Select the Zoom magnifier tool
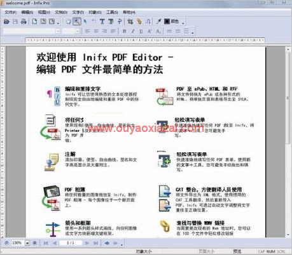The height and width of the screenshot is (255, 292). [77, 22]
